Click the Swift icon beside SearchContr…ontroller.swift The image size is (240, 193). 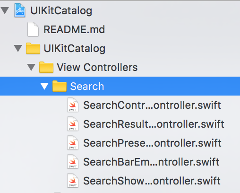point(73,105)
